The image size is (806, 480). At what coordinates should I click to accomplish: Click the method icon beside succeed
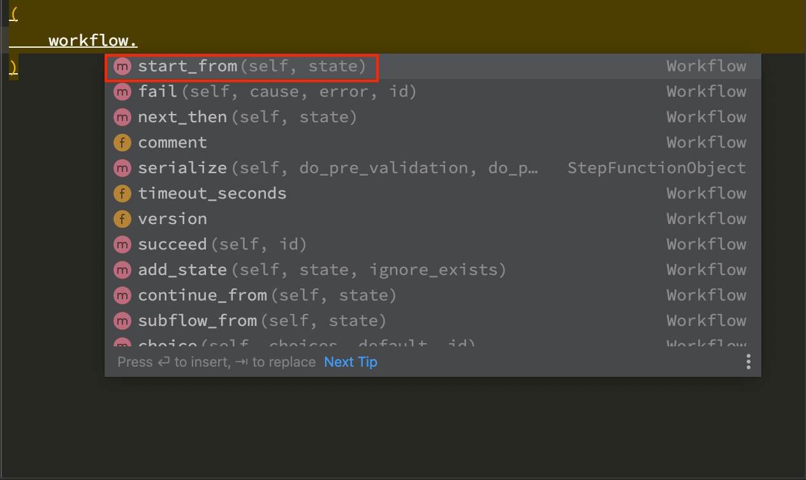[122, 244]
